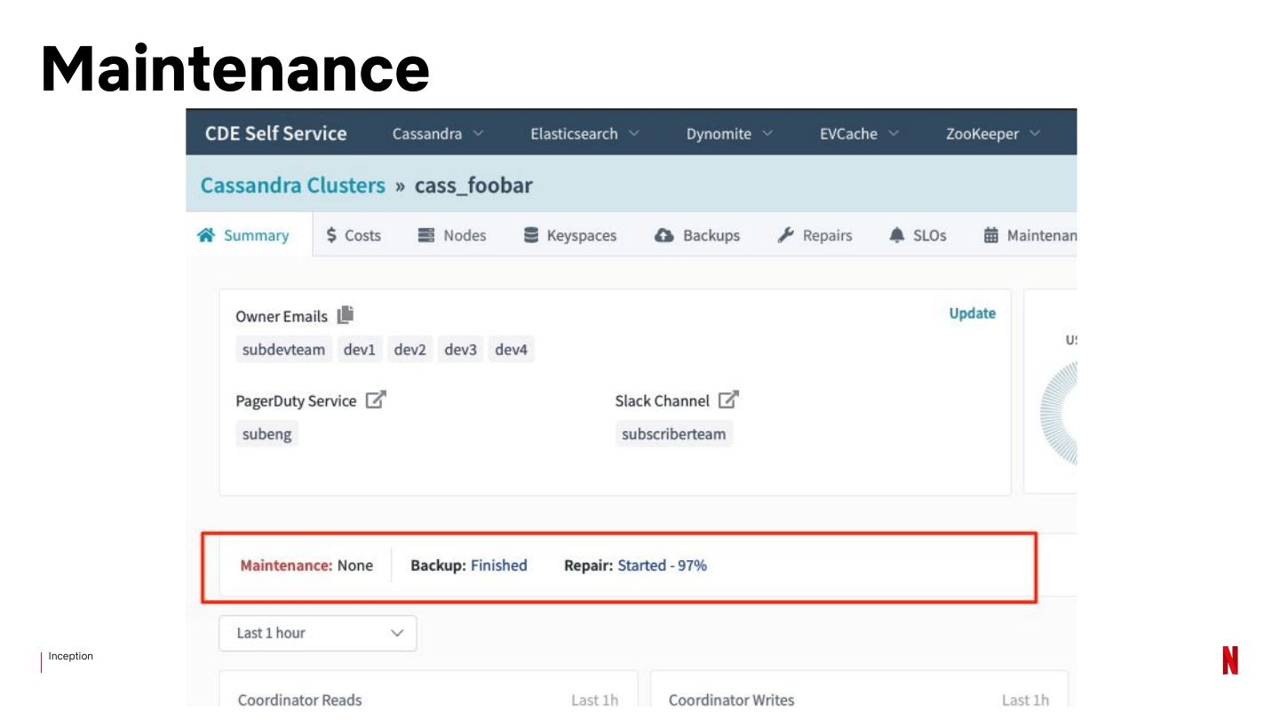Click the wrench icon for Repairs

click(785, 235)
